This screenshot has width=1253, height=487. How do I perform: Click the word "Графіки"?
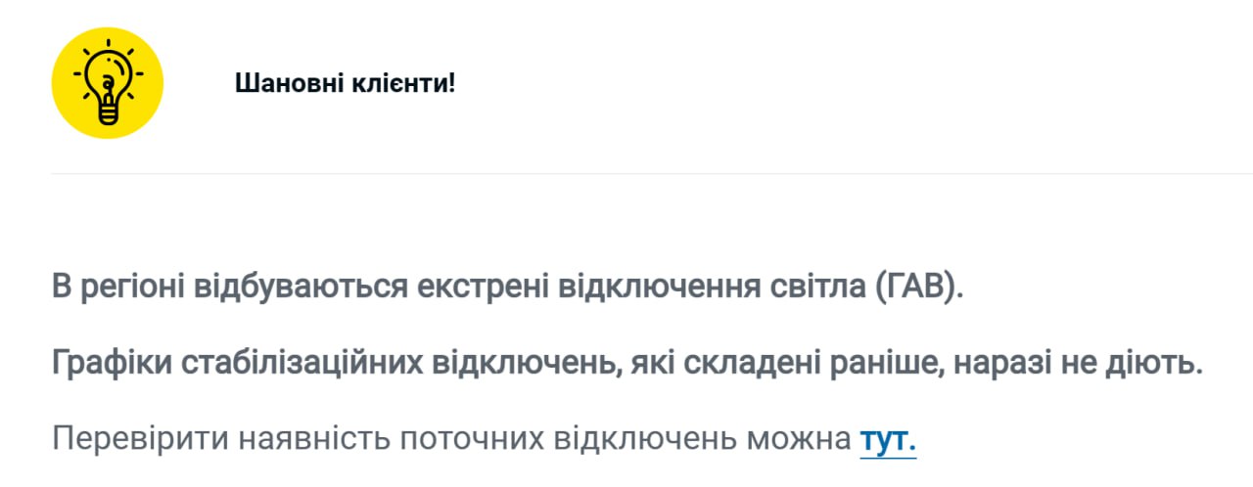click(x=111, y=365)
